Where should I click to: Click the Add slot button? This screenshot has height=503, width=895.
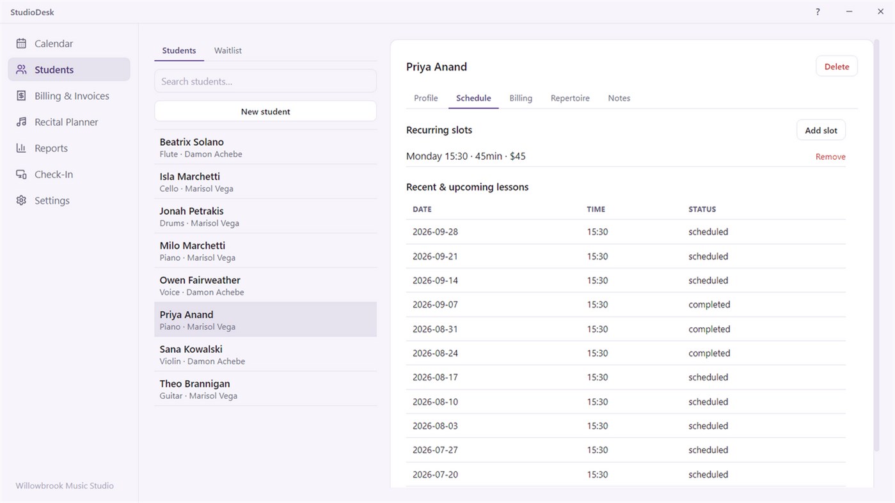(x=821, y=130)
